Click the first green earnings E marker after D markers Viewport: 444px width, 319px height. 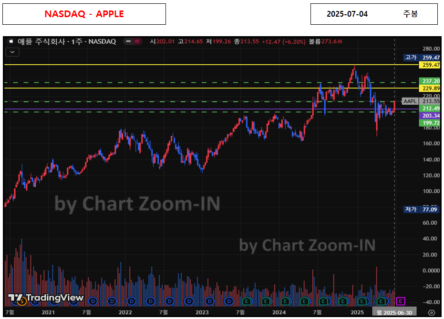247,301
